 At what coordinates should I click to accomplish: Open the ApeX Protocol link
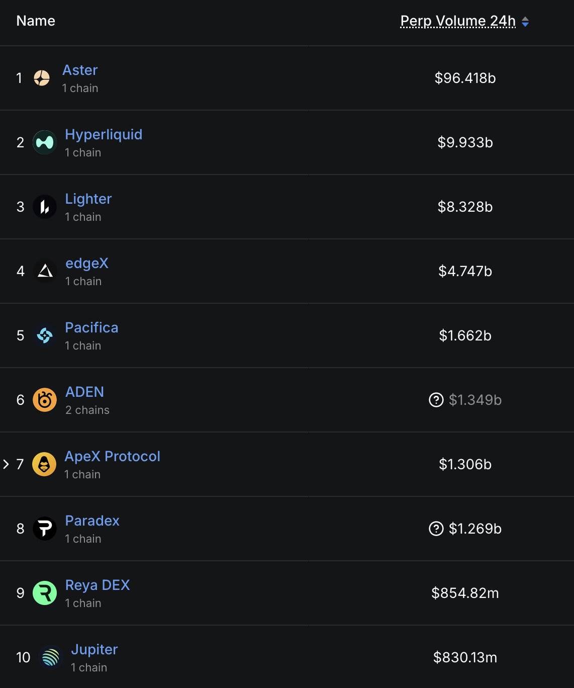pos(113,456)
